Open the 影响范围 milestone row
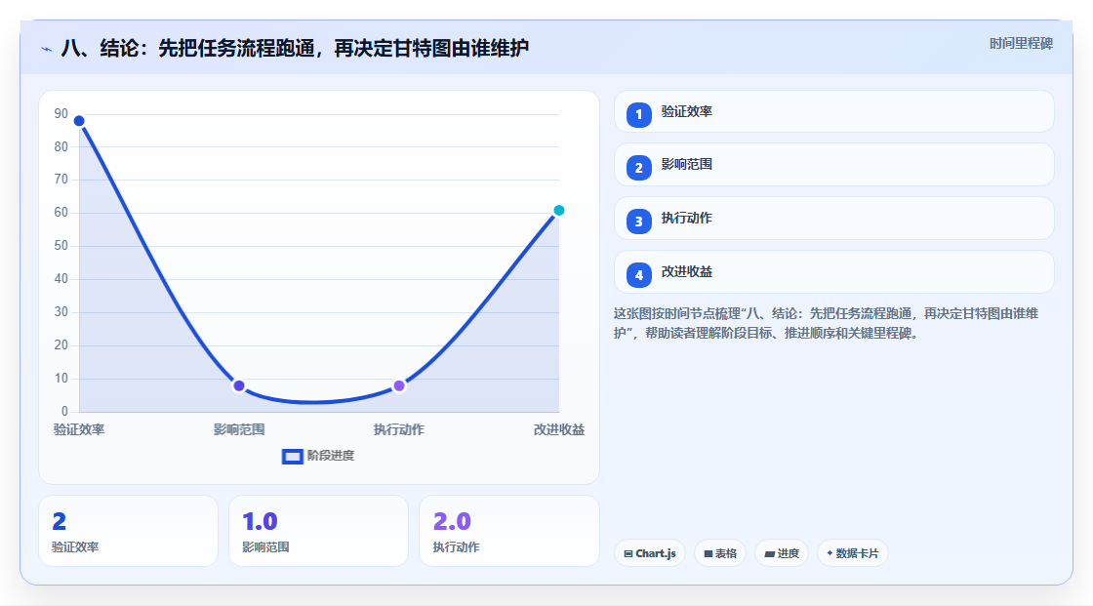 (x=833, y=165)
